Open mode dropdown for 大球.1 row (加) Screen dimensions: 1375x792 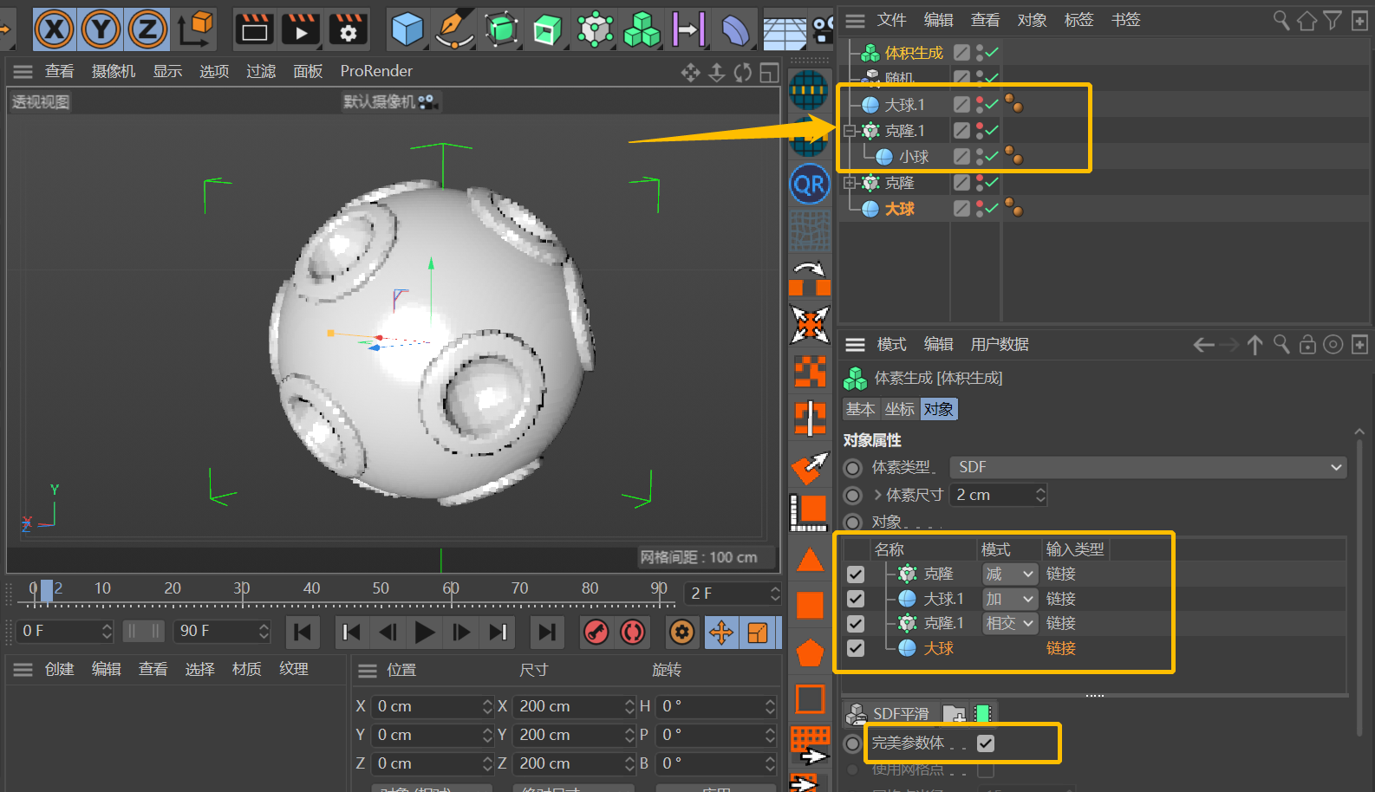coord(1010,599)
